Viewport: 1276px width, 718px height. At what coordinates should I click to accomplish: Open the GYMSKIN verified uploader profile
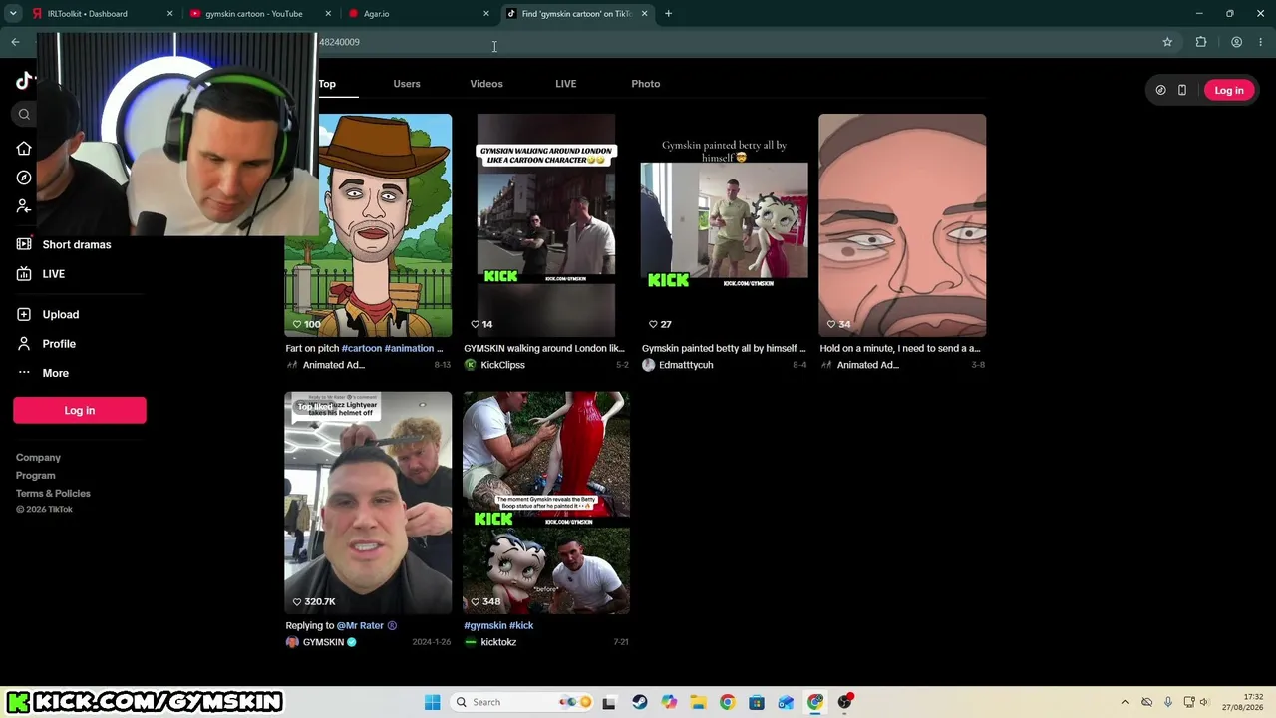point(321,642)
